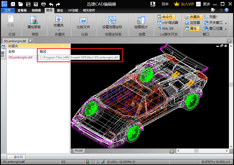Switch to the 输出 output tab
The width and height of the screenshot is (234, 165).
pos(60,10)
